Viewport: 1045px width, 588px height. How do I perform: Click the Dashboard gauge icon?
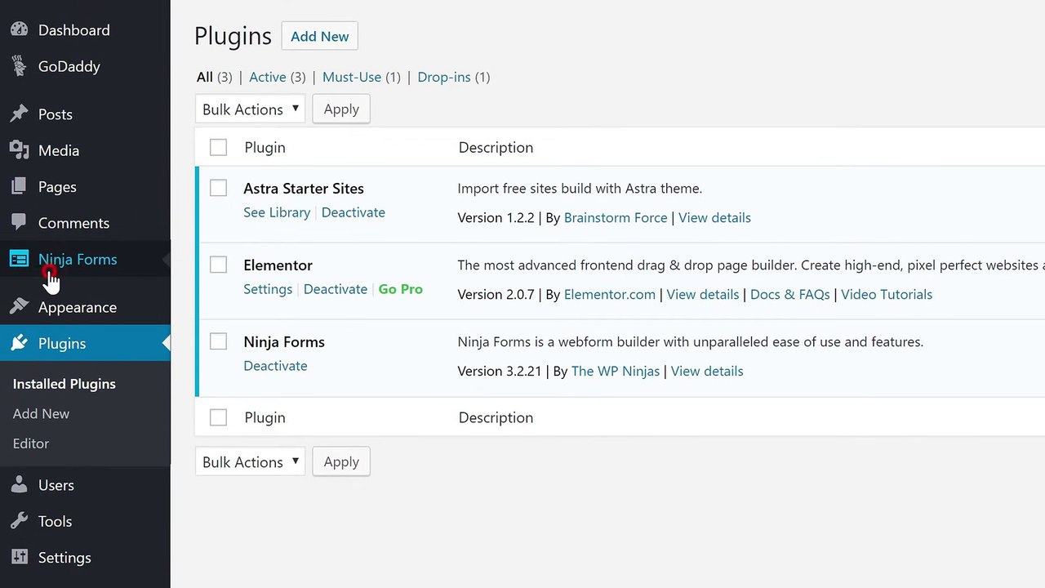coord(19,30)
